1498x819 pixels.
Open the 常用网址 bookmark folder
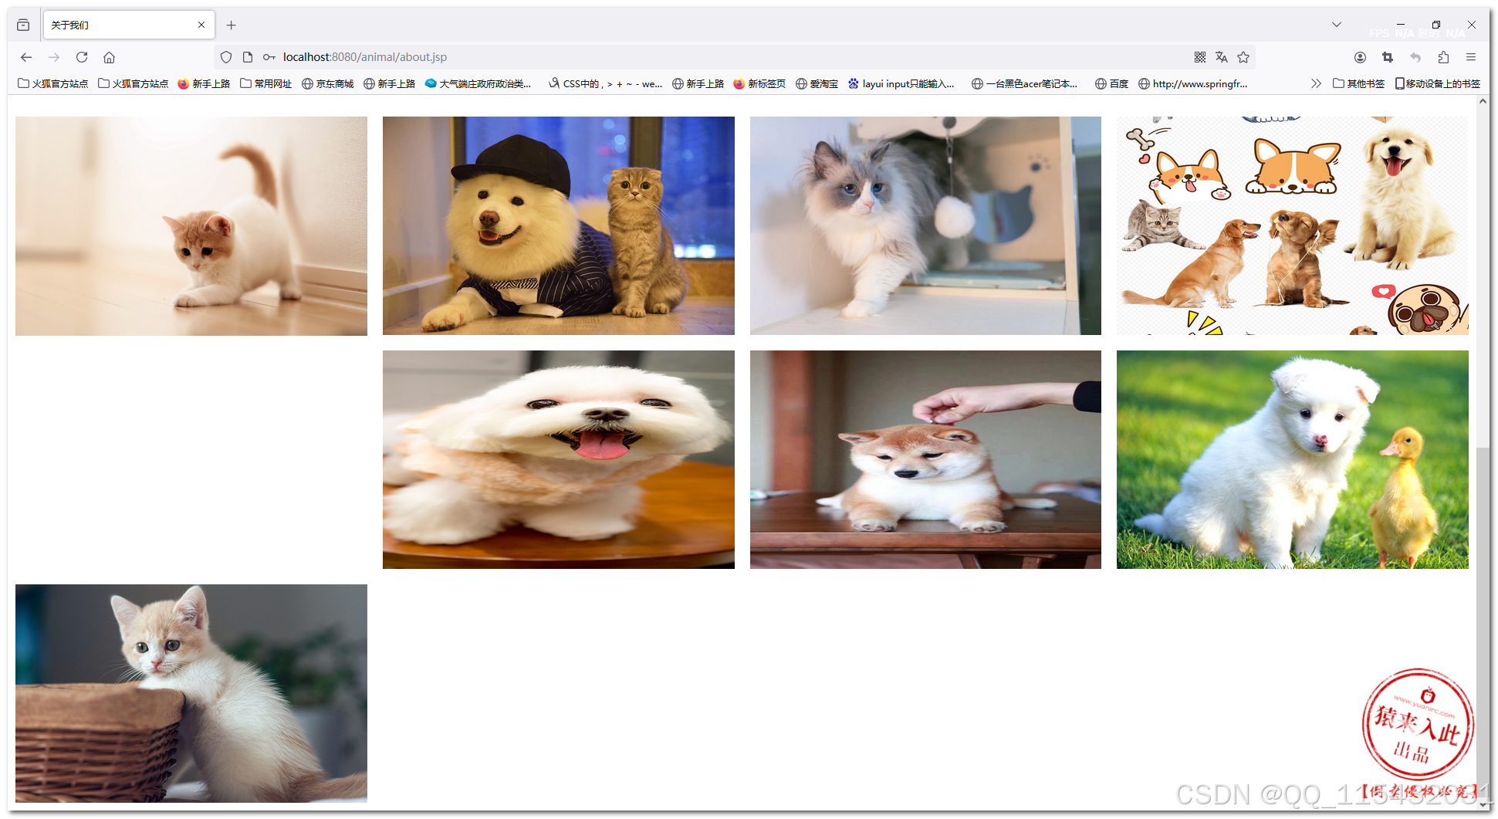(265, 83)
